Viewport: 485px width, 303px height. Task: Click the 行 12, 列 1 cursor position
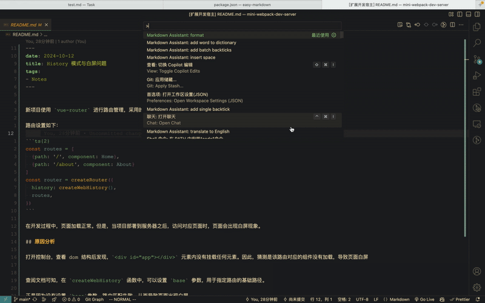321,299
